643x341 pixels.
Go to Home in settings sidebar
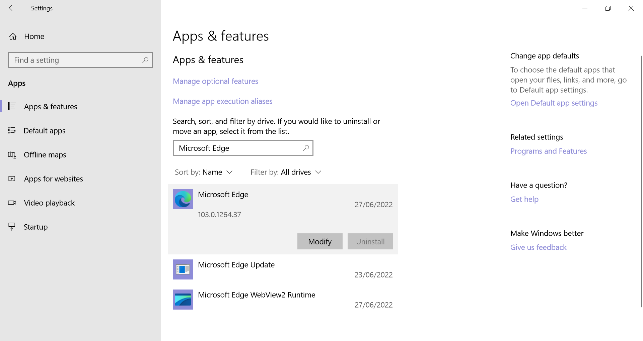point(80,36)
